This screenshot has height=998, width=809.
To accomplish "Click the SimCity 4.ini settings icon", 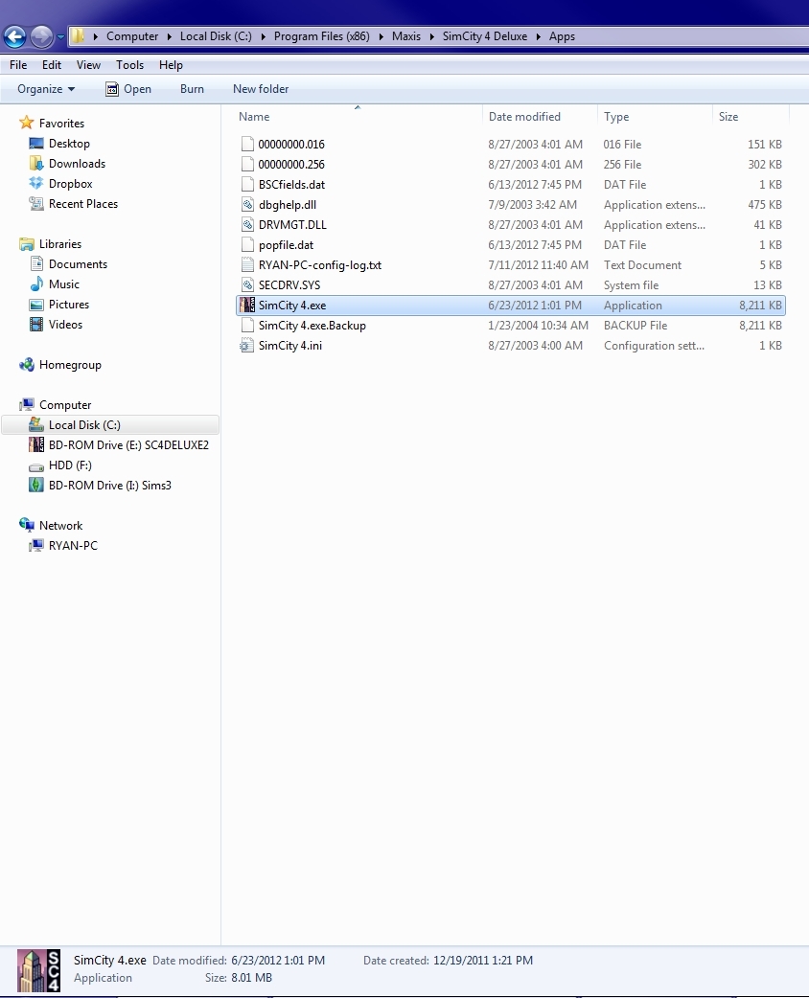I will coord(247,346).
